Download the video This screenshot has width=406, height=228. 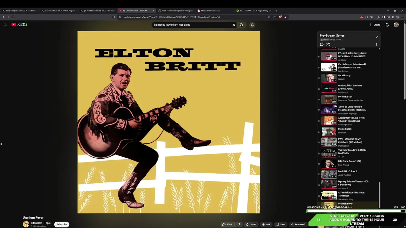[x=298, y=224]
